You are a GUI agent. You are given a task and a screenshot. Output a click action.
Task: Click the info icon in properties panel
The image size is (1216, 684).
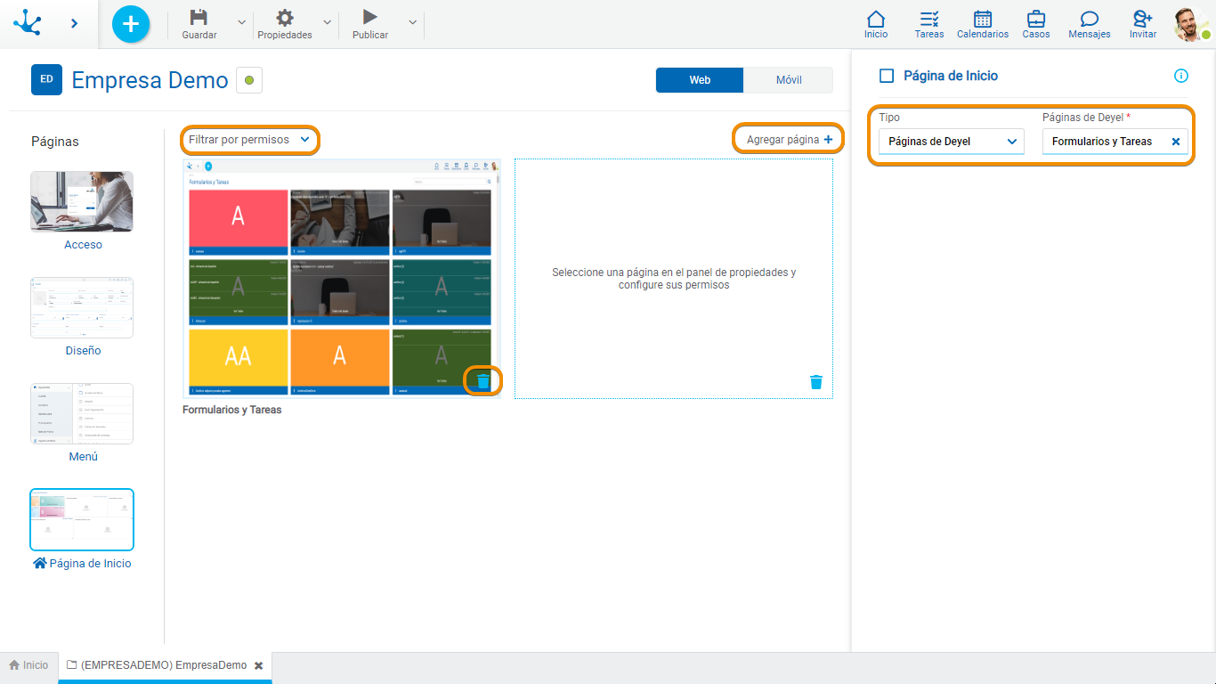pos(1181,76)
